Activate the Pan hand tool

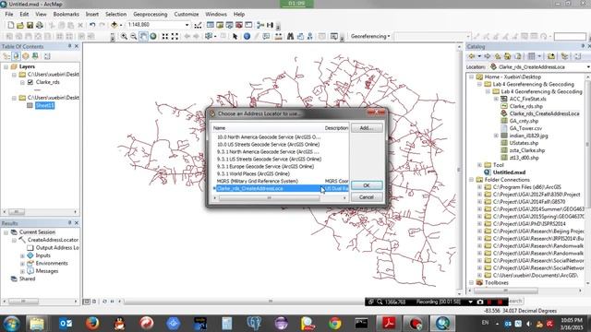coord(143,37)
